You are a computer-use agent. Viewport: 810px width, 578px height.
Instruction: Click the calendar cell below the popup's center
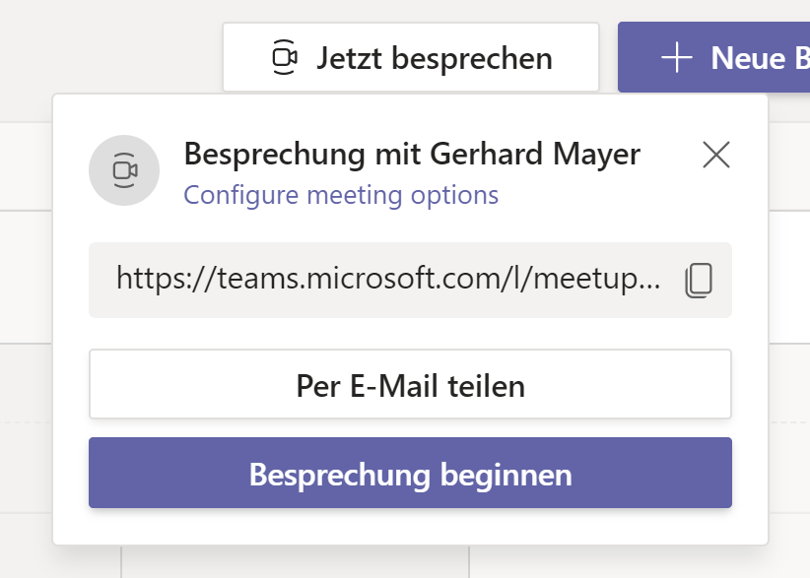[295, 562]
